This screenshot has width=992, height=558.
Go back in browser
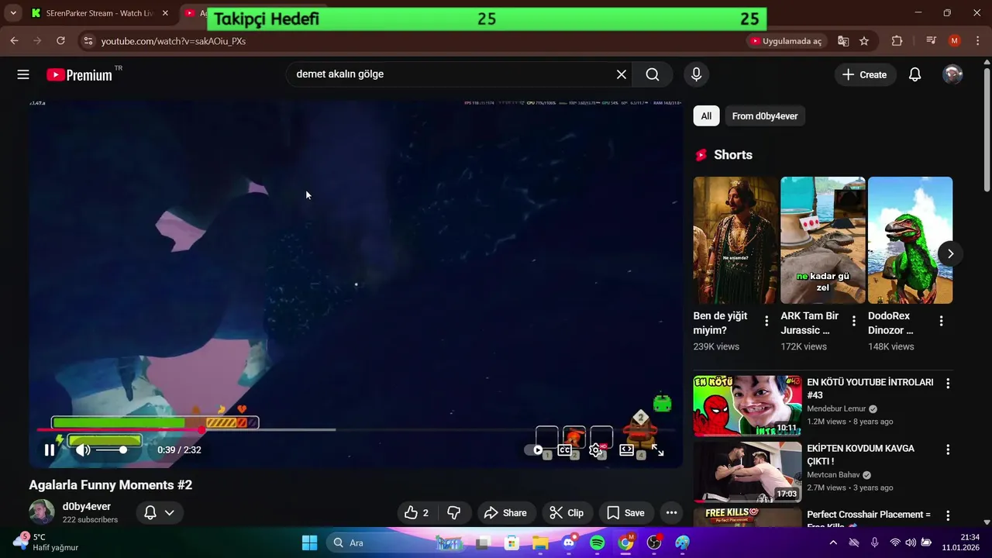click(14, 41)
